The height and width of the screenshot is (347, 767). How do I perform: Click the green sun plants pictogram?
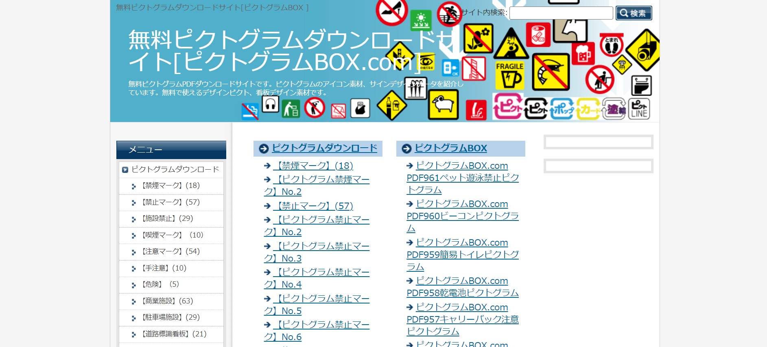(x=421, y=20)
